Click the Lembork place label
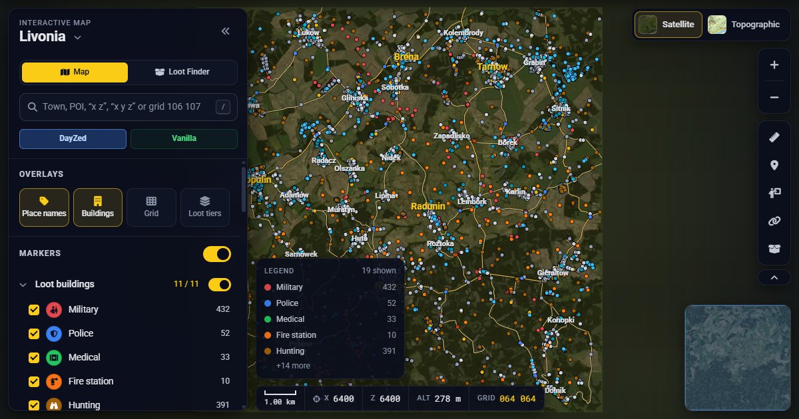Screen dimensions: 799x419 pyautogui.click(x=473, y=202)
